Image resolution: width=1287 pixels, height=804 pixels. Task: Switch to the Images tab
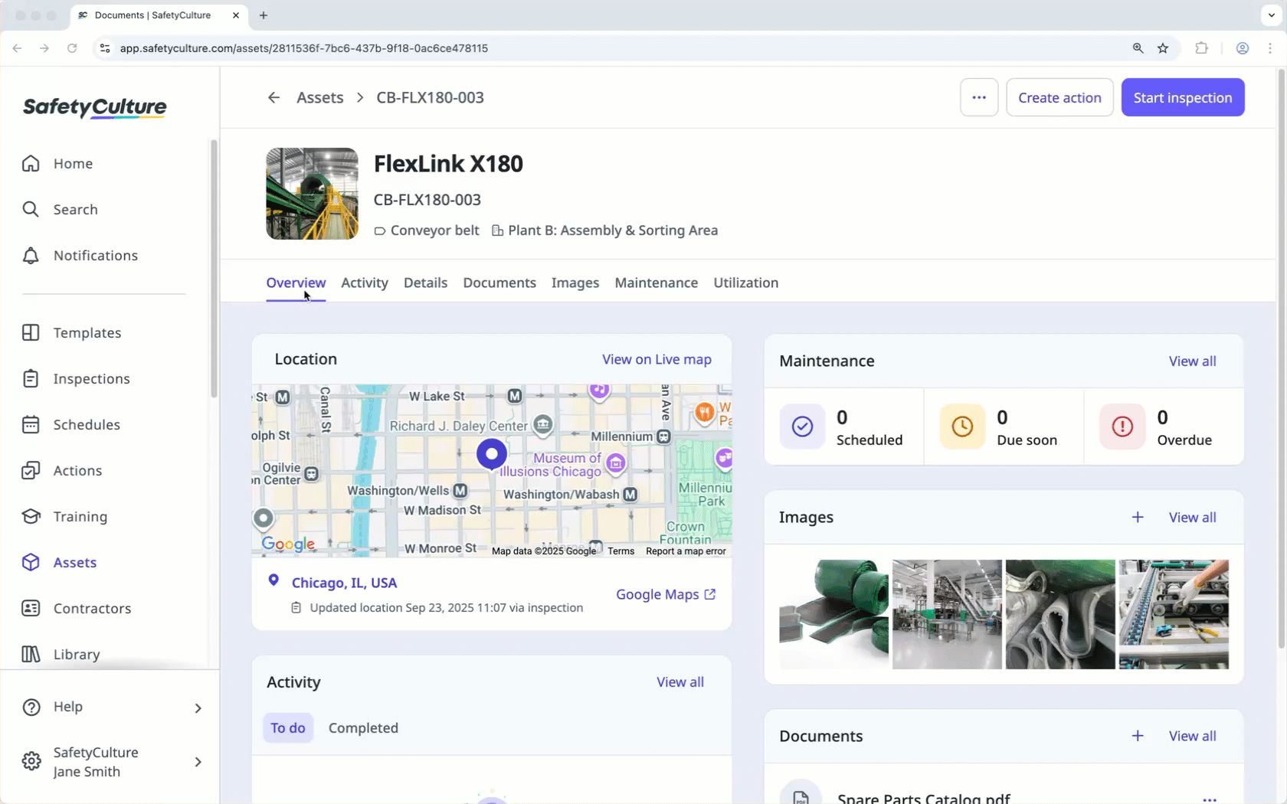coord(575,283)
